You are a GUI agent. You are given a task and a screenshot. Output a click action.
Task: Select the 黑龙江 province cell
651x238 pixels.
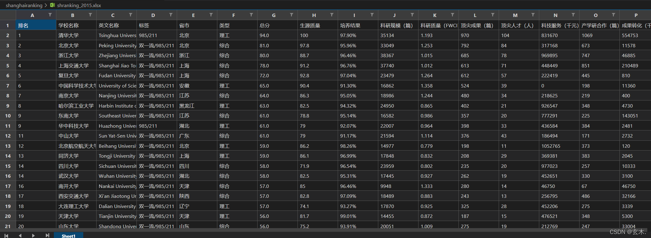pos(197,106)
